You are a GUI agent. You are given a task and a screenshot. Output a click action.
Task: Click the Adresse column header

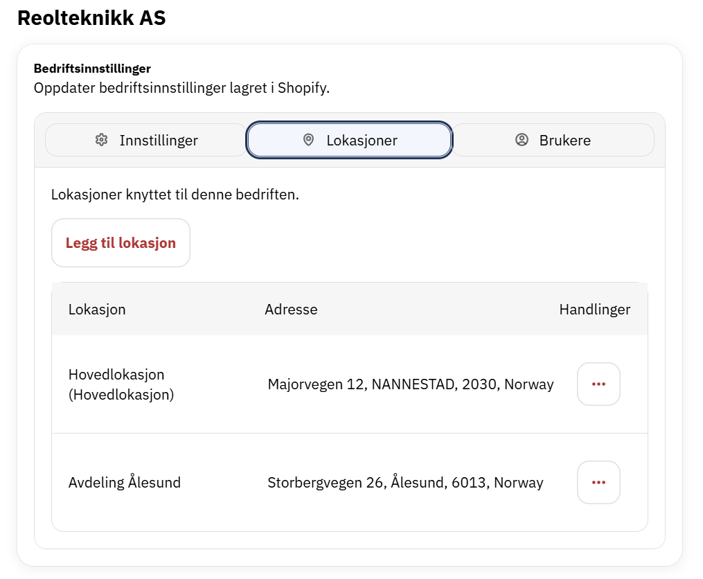291,310
